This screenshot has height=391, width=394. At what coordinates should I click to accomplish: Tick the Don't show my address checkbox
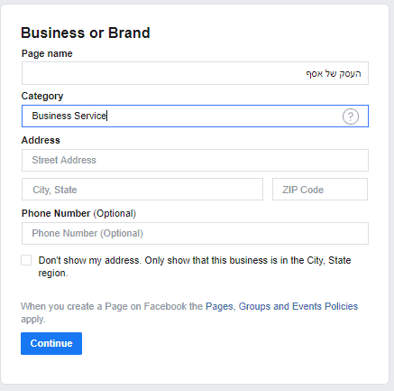point(26,260)
